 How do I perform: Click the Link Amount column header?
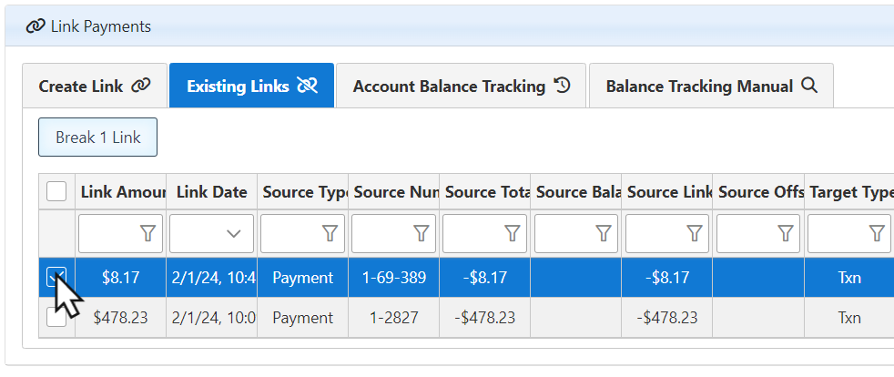pyautogui.click(x=121, y=192)
